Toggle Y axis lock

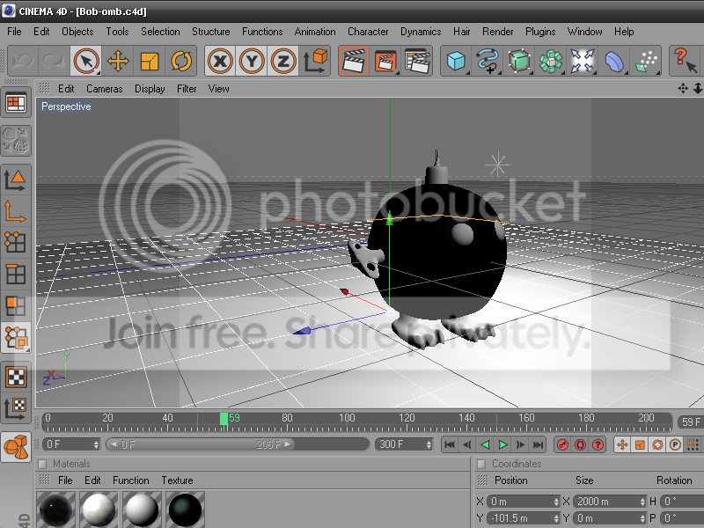(x=252, y=61)
